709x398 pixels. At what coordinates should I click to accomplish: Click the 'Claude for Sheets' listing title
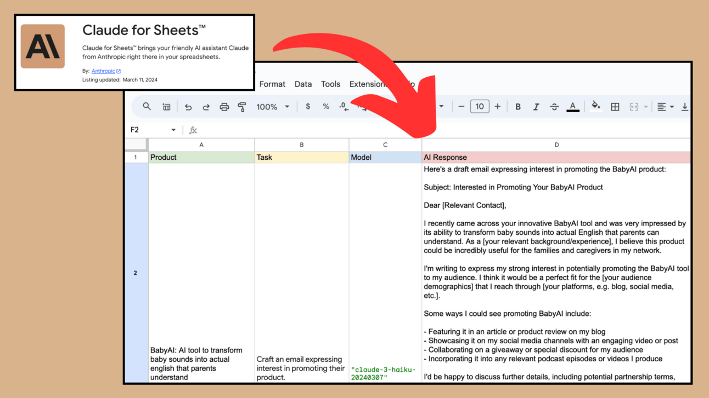click(x=144, y=30)
